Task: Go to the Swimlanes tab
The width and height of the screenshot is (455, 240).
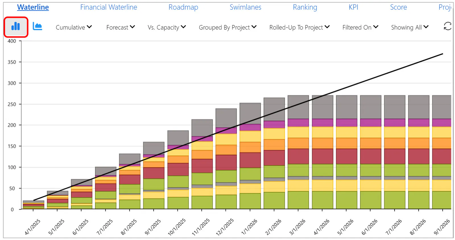Action: pos(245,7)
